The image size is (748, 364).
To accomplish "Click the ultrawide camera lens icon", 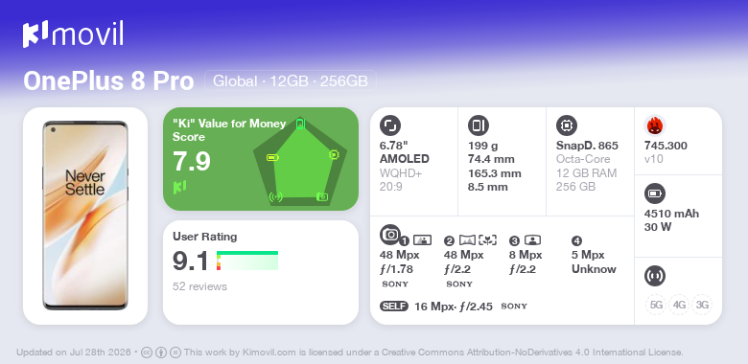I will tap(468, 240).
